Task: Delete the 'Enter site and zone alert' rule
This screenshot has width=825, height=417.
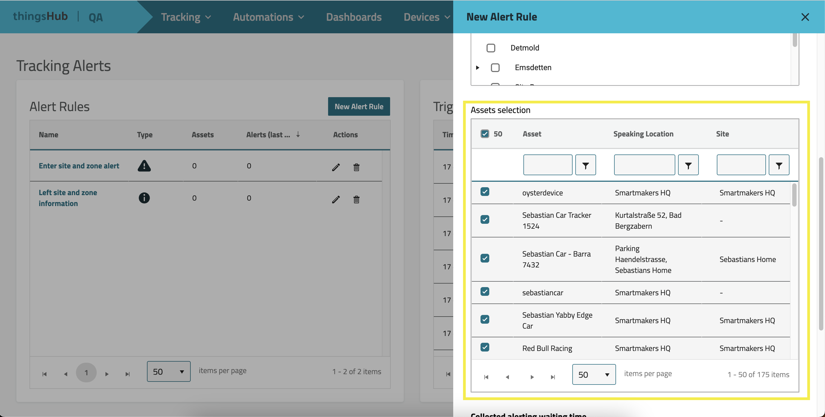Action: click(x=356, y=167)
